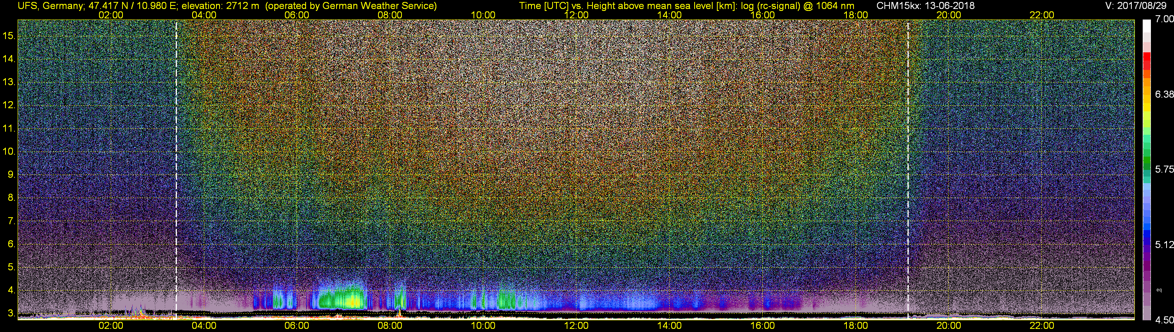Click the station title 'UFS, Germany; 47.417 N / 10.980 E'
The image size is (1174, 332).
(97, 6)
